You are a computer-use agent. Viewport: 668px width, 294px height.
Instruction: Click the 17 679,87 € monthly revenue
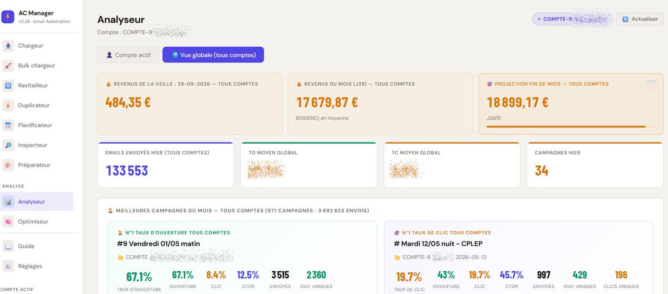pos(327,102)
